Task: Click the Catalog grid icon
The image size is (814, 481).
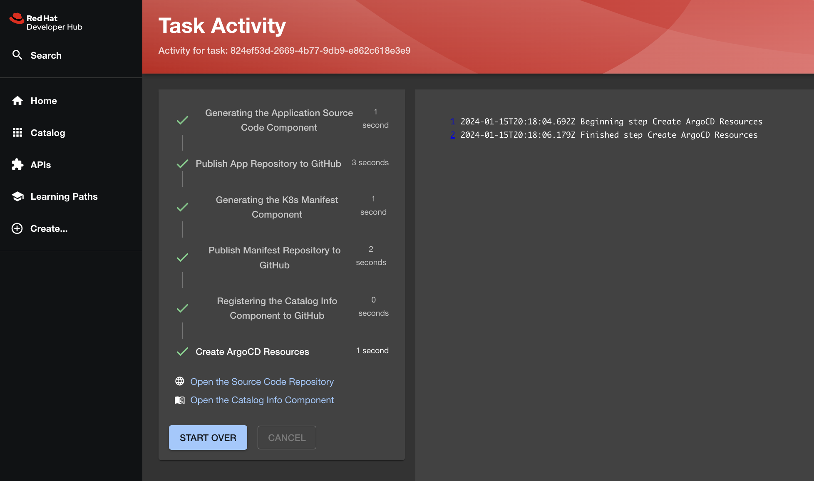Action: [x=17, y=133]
